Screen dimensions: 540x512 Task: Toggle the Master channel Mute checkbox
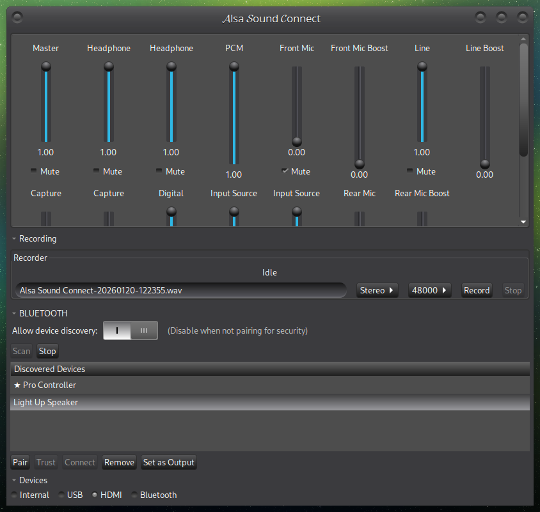coord(34,171)
